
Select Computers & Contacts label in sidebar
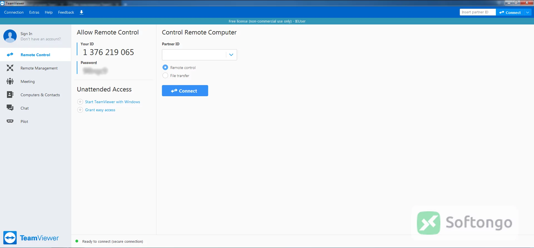[40, 95]
